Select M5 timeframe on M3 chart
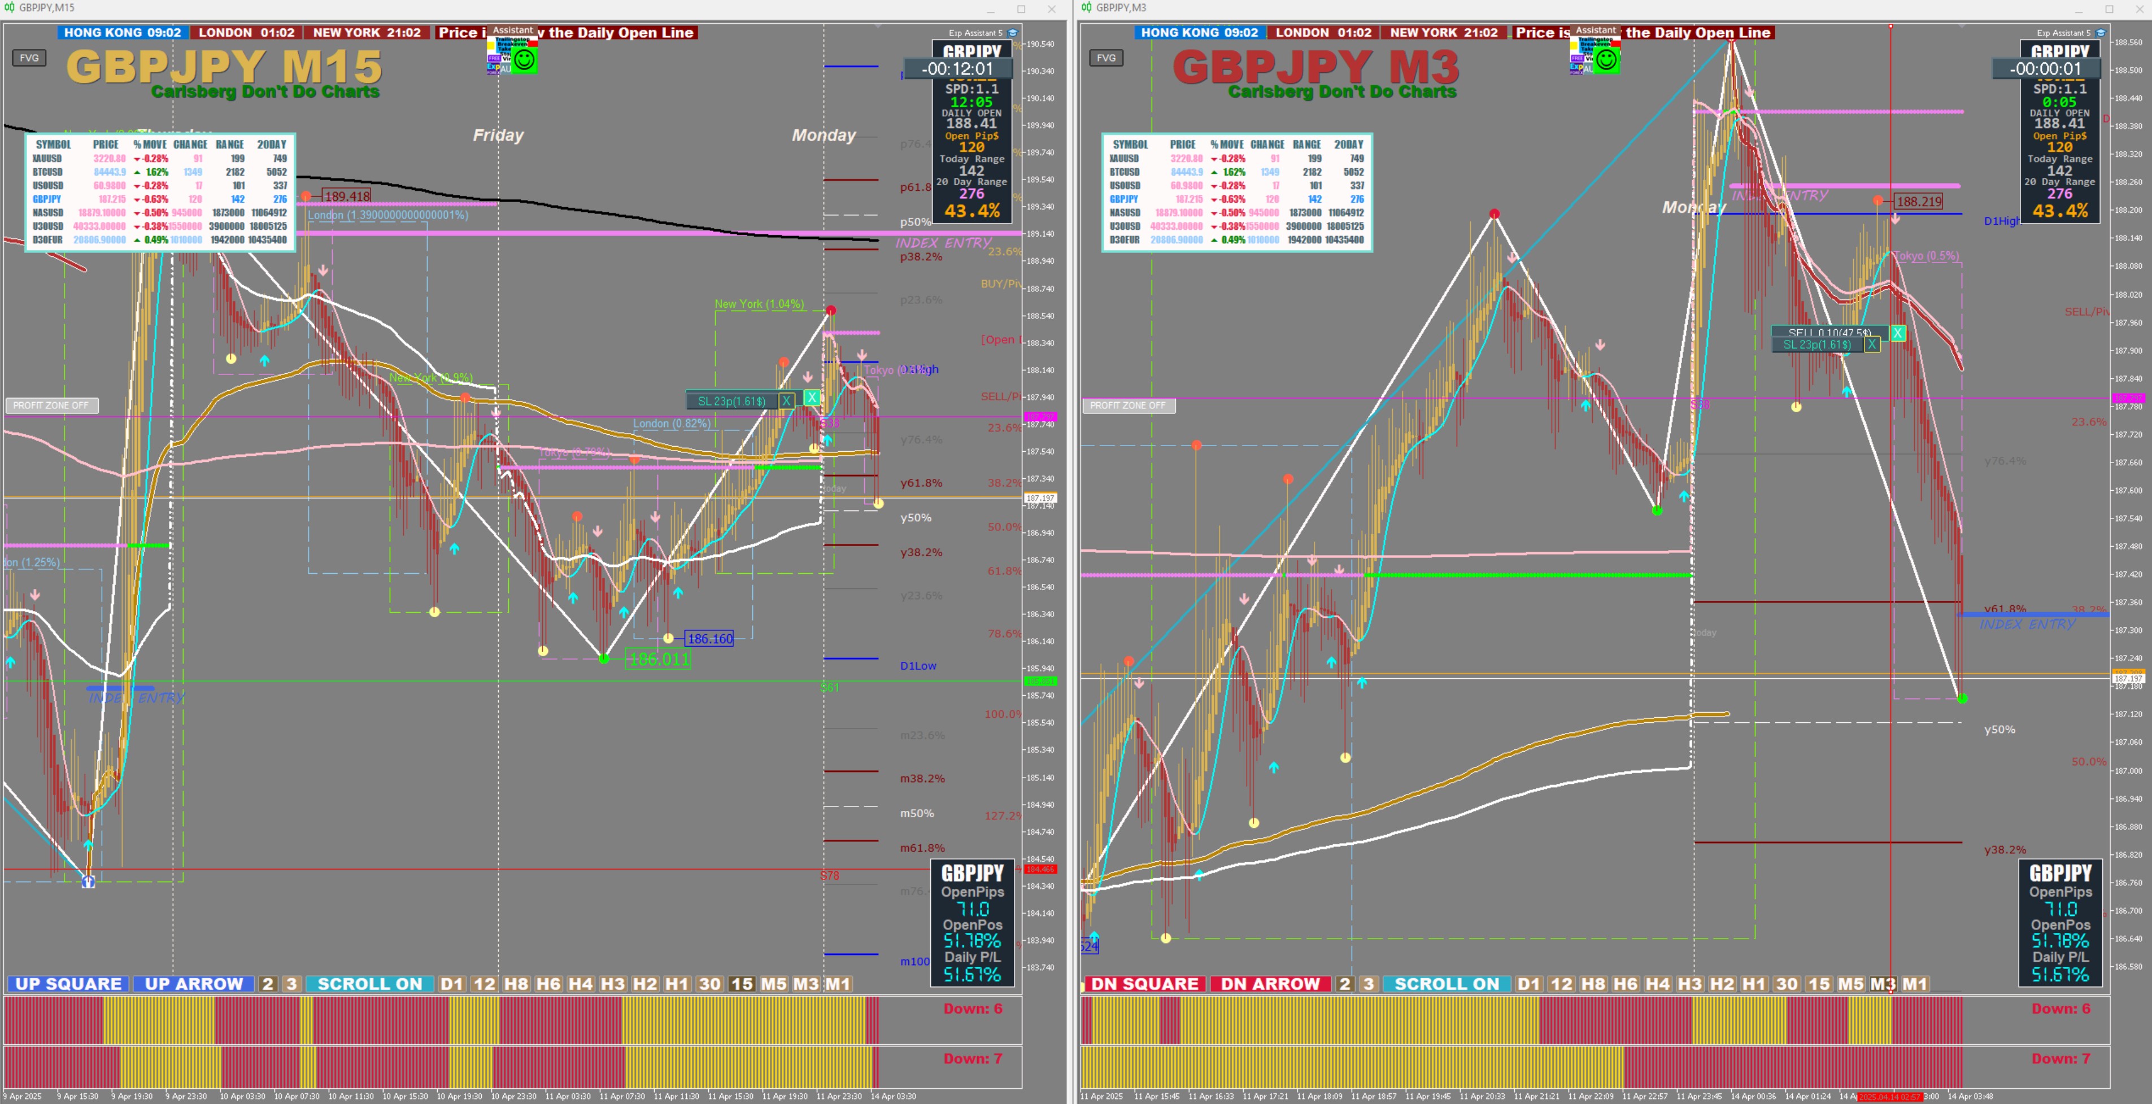Viewport: 2152px width, 1104px height. click(1850, 984)
